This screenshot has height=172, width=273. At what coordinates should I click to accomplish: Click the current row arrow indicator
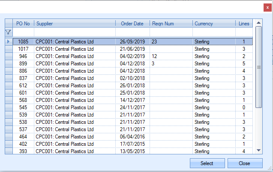pos(8,42)
